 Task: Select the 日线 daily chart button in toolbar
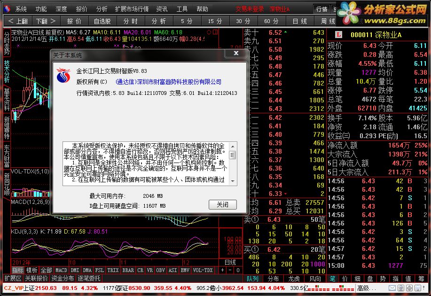pyautogui.click(x=299, y=21)
